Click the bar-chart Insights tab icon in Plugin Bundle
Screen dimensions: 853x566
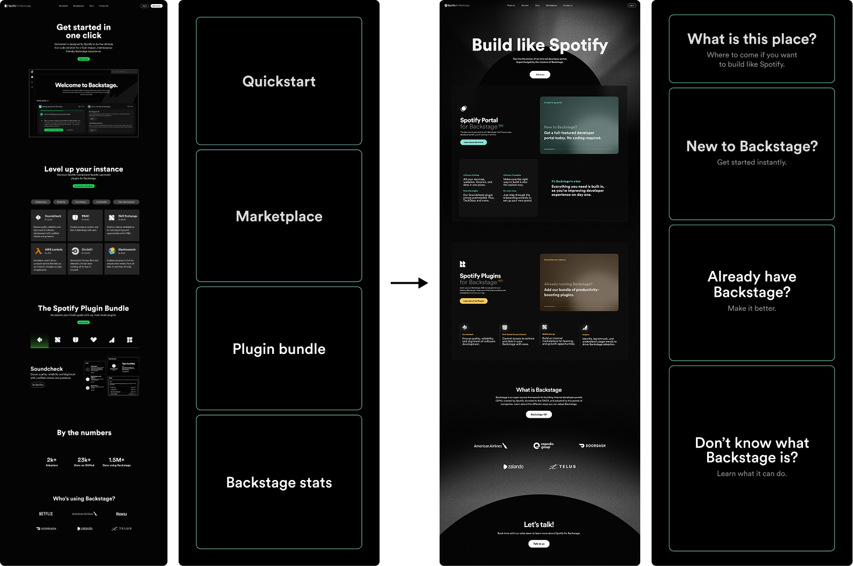click(112, 340)
